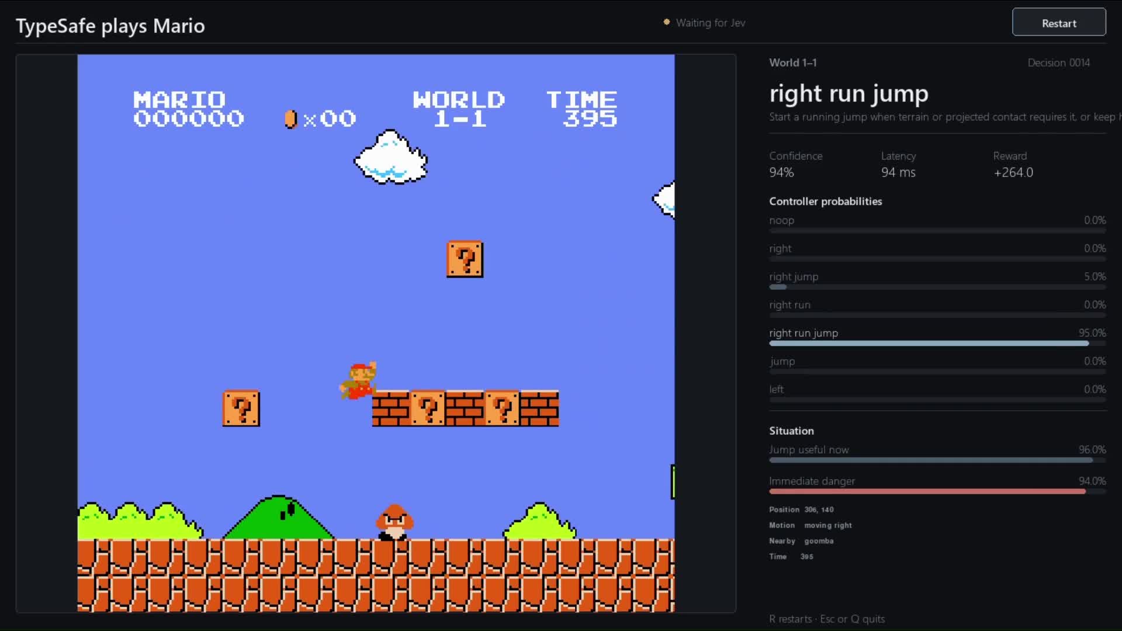This screenshot has height=631, width=1122.
Task: Click the 'Waiting for Jev' status text
Action: (710, 23)
